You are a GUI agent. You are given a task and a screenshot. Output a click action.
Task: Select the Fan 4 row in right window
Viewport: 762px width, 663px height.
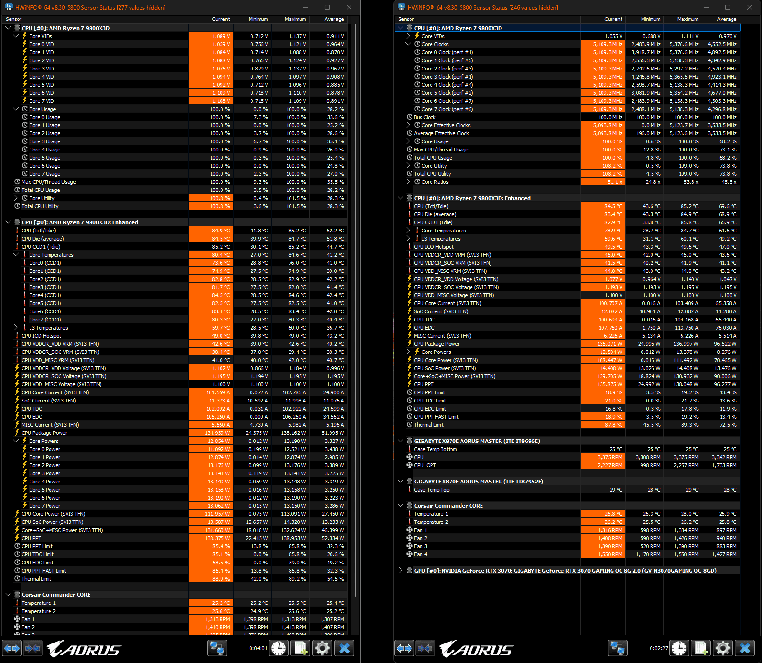(567, 554)
